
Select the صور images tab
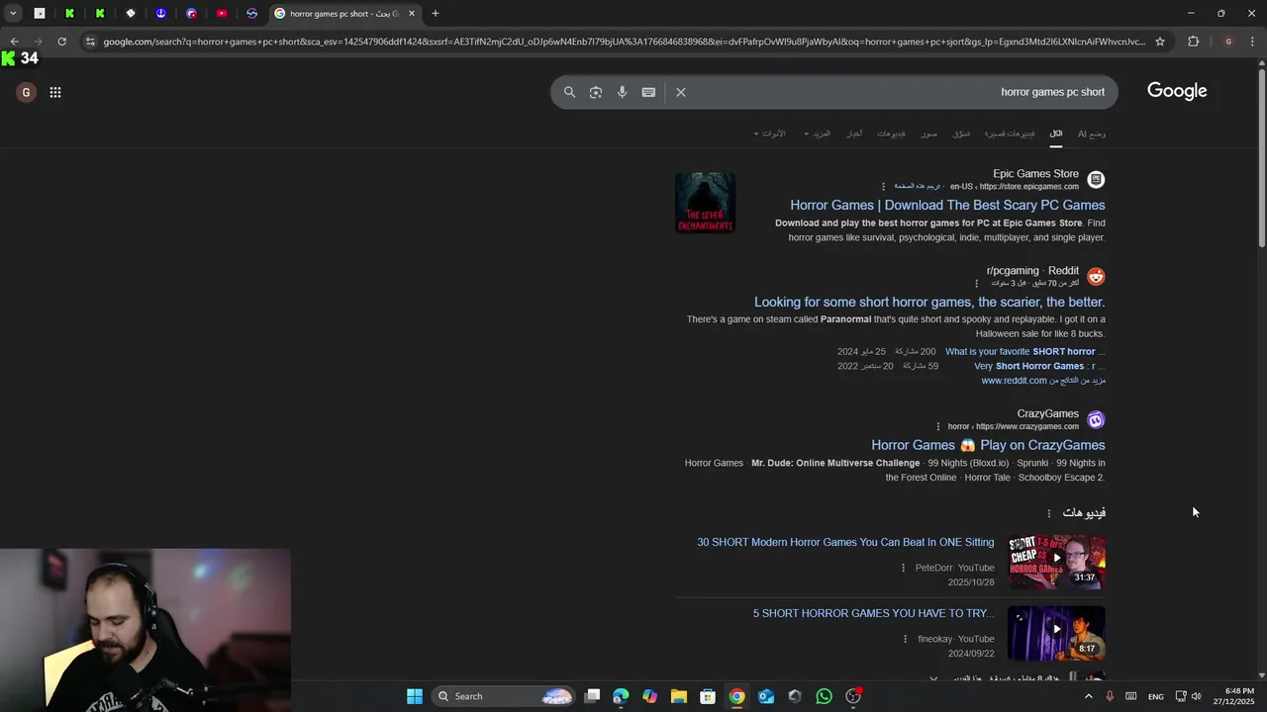pyautogui.click(x=928, y=133)
